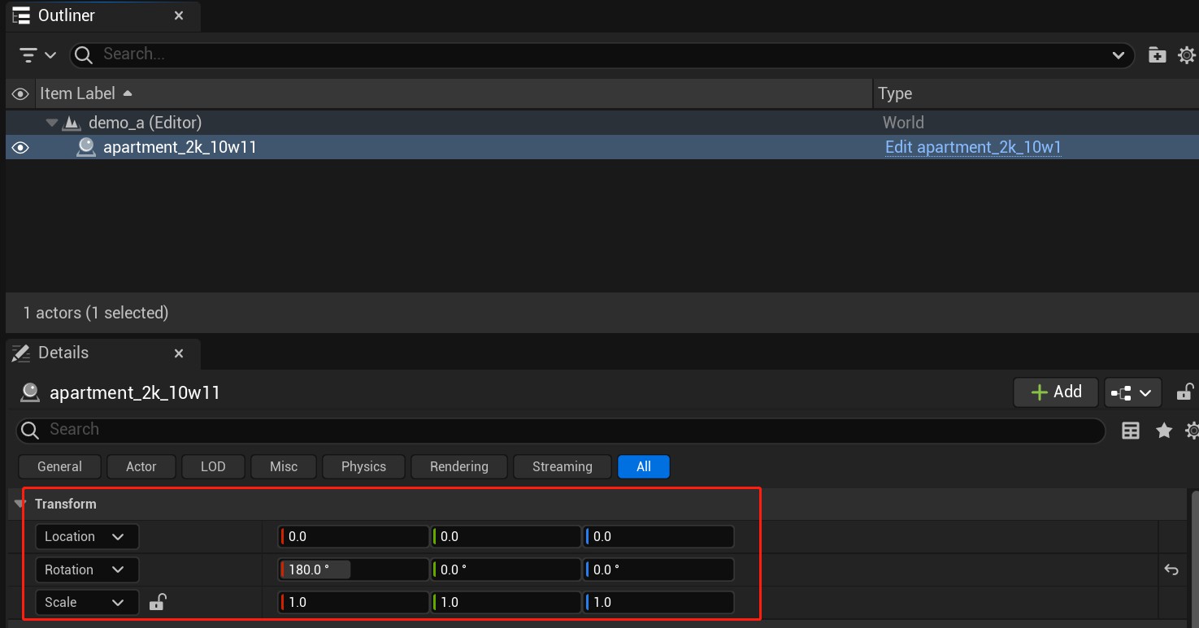
Task: Click Scale Y value field
Action: (506, 602)
